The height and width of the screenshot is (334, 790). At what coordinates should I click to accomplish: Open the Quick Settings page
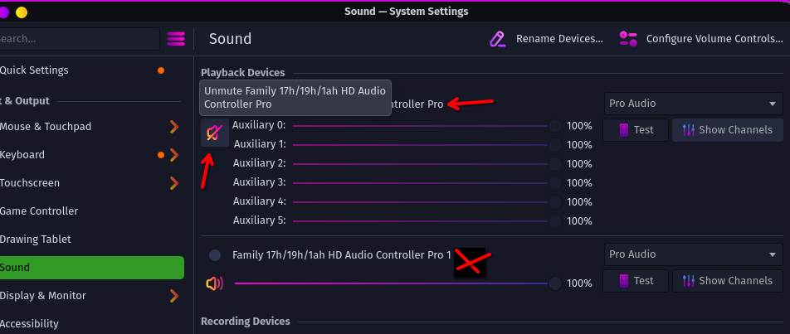pyautogui.click(x=35, y=70)
